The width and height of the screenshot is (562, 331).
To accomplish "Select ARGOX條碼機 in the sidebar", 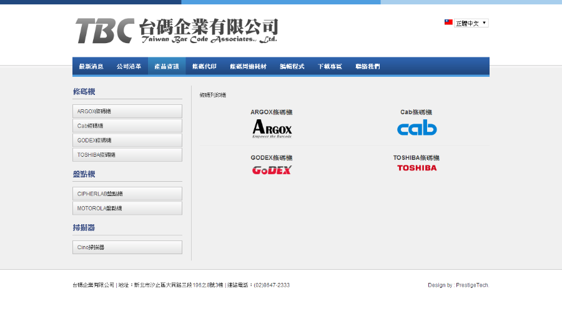I will (x=127, y=111).
